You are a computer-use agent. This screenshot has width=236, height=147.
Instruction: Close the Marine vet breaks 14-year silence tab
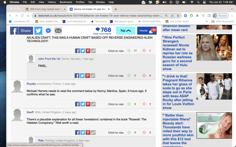pos(109,9)
